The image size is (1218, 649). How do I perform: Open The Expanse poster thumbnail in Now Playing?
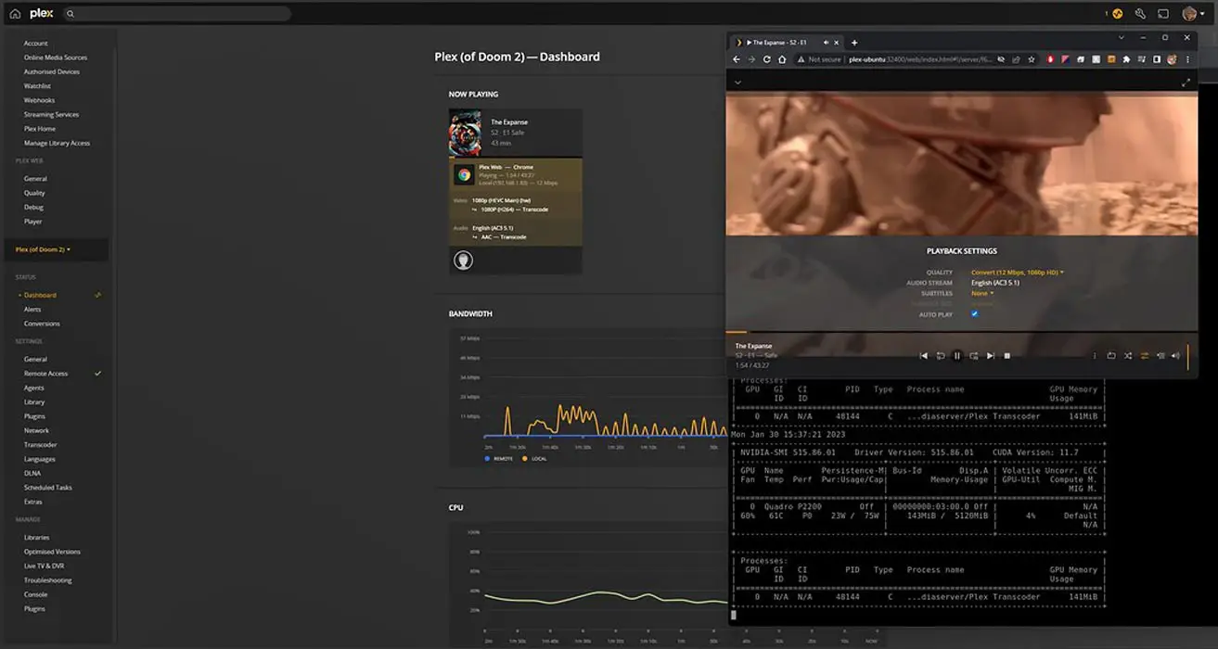[465, 133]
